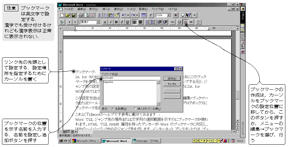Viewport: 288px width, 147px height.
Task: Open the ファイル menu
Action: 68,9
